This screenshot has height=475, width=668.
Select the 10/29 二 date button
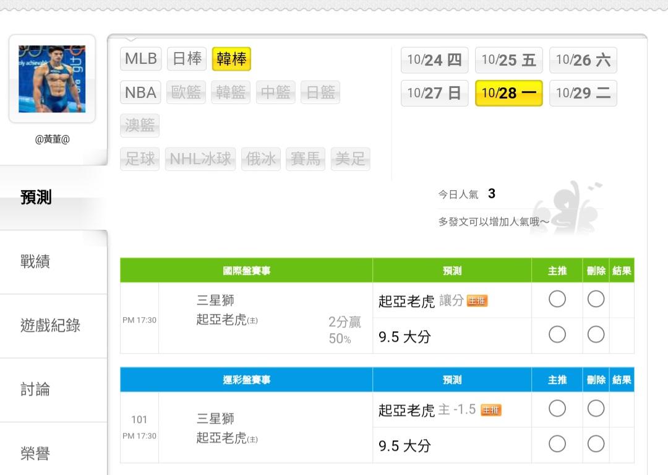[x=583, y=94]
